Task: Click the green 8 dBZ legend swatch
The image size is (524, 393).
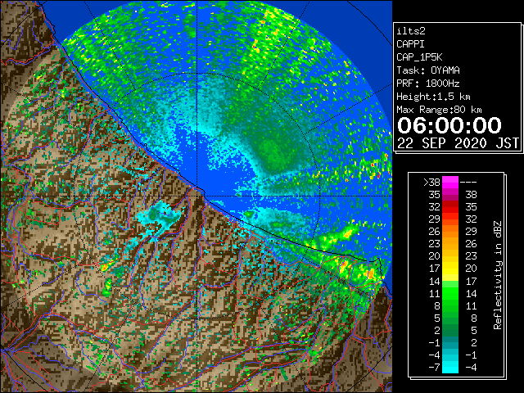Action: pyautogui.click(x=450, y=305)
